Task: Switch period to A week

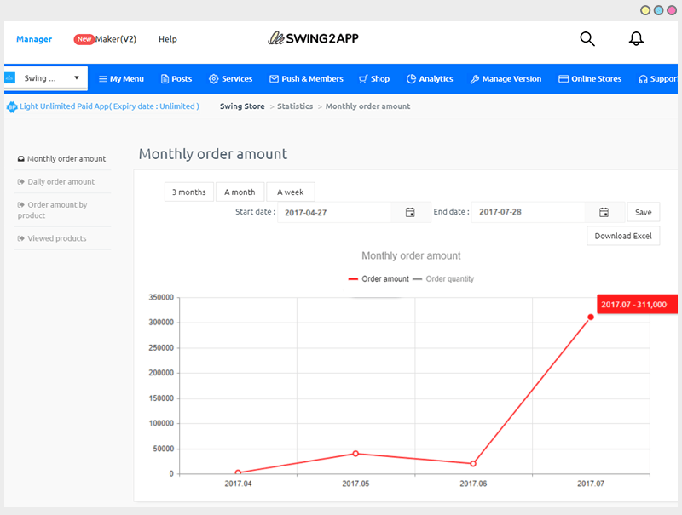Action: tap(291, 192)
